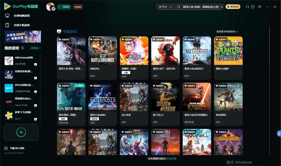The height and width of the screenshot is (166, 281).
Task: Select the 武士传奇 game card
Action: point(134,104)
